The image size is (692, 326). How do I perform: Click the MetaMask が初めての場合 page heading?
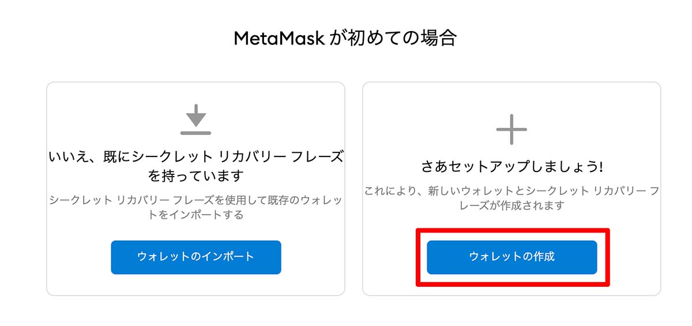pyautogui.click(x=345, y=39)
